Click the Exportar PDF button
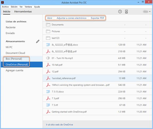The image size is (153, 129). pyautogui.click(x=97, y=18)
